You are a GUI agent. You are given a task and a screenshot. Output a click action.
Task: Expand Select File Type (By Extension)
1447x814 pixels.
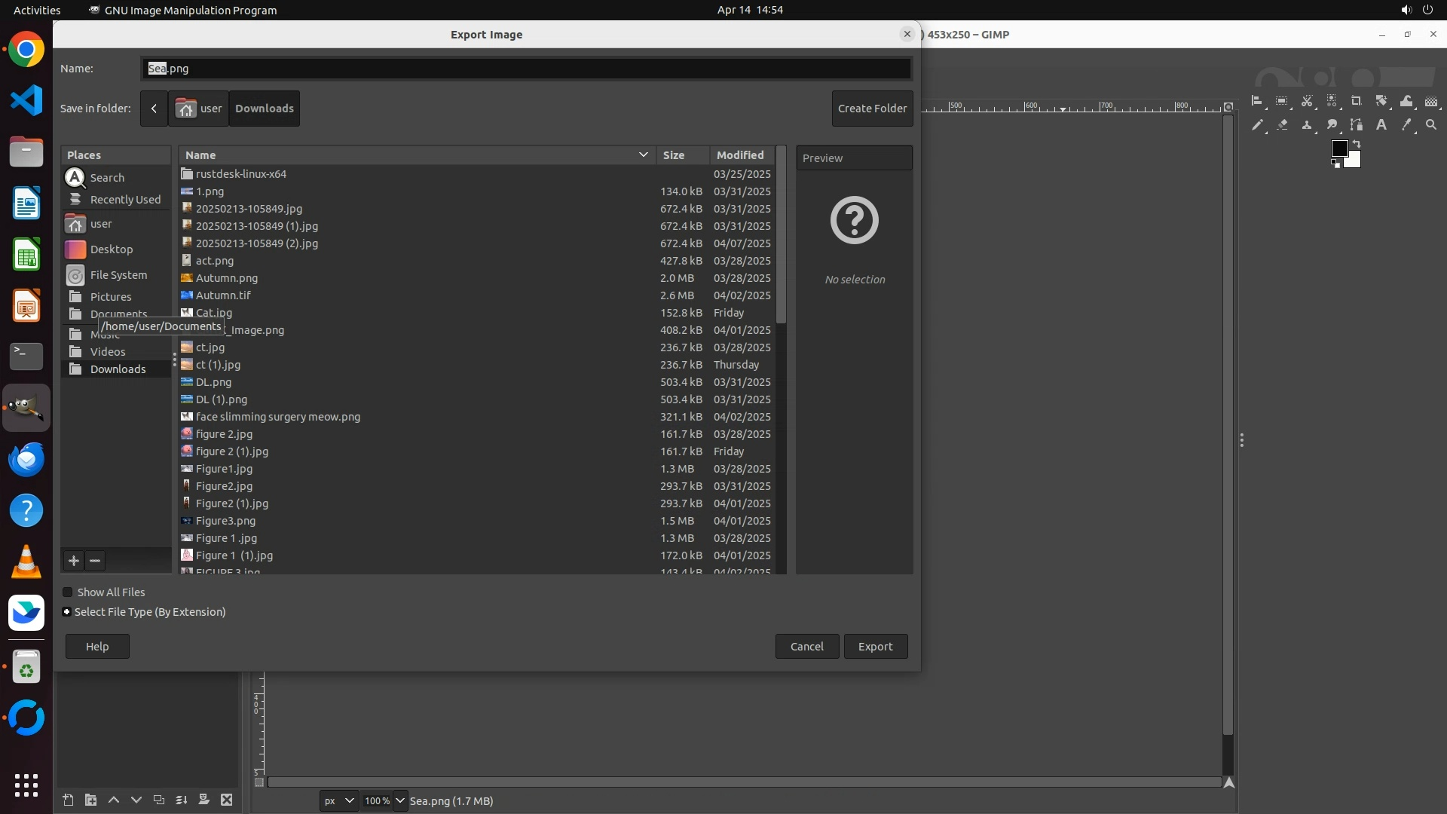67,612
